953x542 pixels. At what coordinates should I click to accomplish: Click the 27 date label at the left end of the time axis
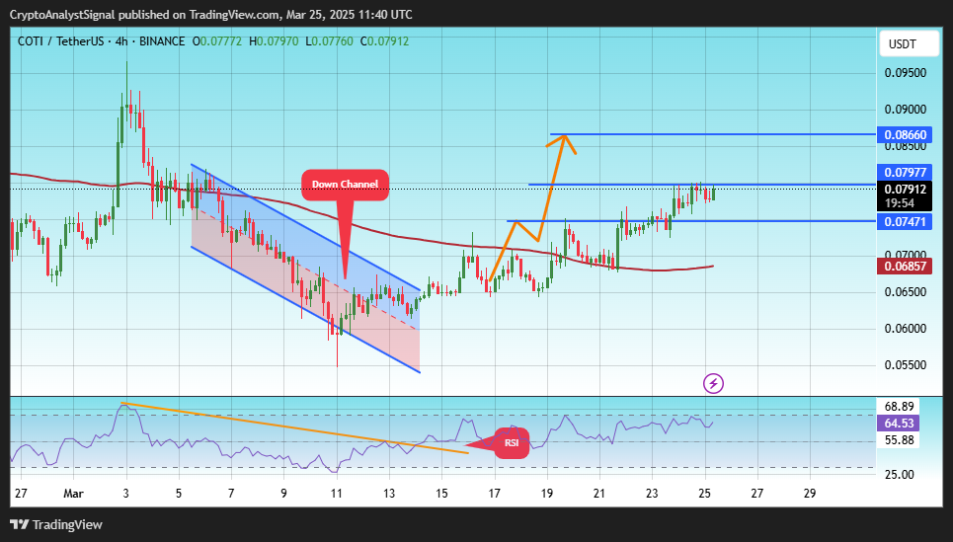(x=21, y=494)
